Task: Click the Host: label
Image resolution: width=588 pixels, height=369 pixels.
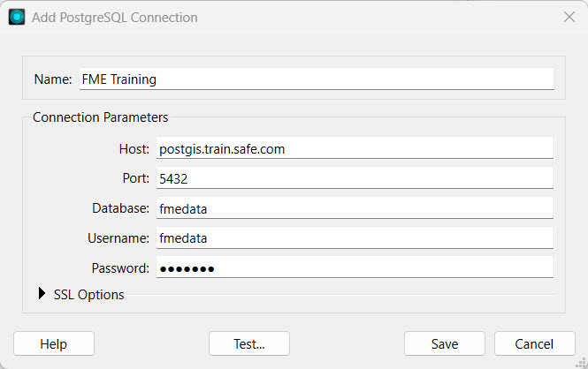Action: (x=134, y=149)
